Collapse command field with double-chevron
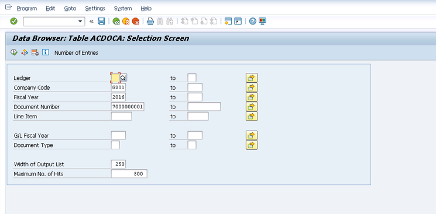Screen dimensions: 436x214 pos(91,22)
